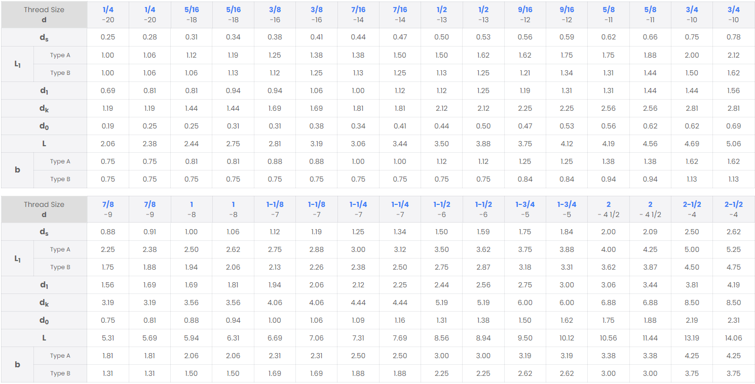Pick the L1 Type B value 4.75

pos(733,267)
